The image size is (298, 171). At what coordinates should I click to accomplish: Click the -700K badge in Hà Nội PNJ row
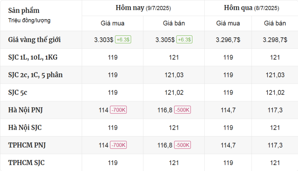pos(119,110)
